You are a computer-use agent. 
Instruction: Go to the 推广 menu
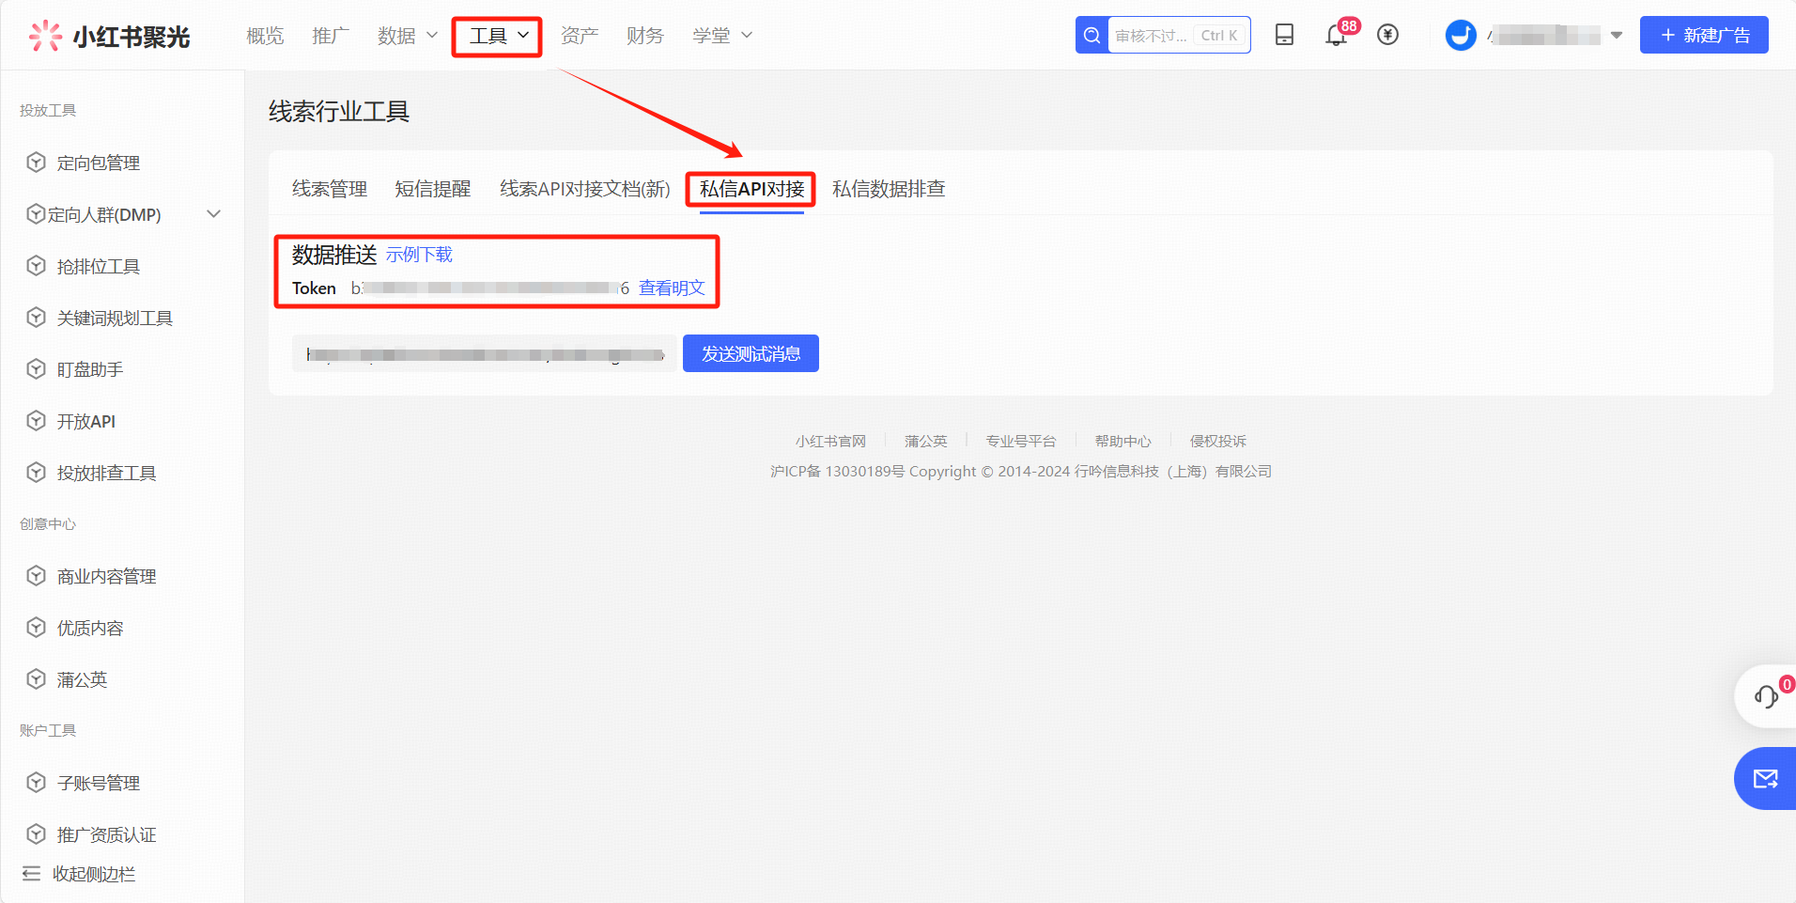tap(331, 36)
